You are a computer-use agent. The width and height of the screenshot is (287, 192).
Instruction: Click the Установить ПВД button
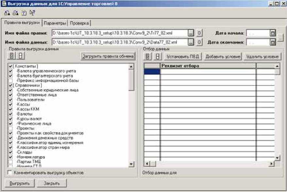click(183, 57)
